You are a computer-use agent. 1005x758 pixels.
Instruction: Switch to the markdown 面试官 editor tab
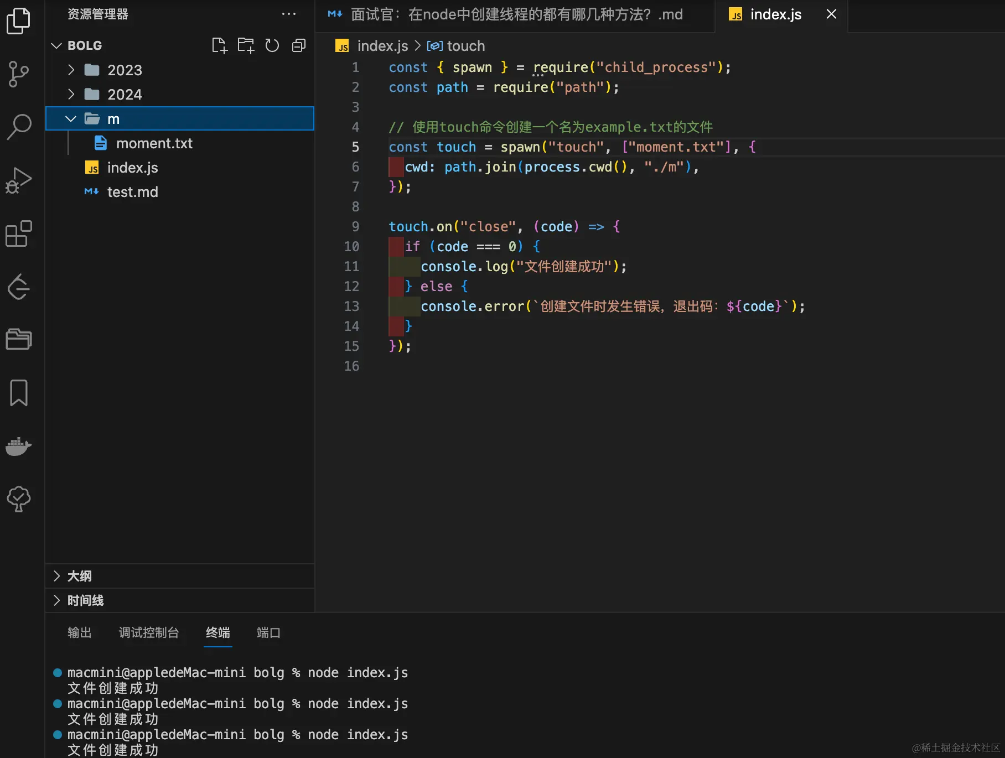515,15
